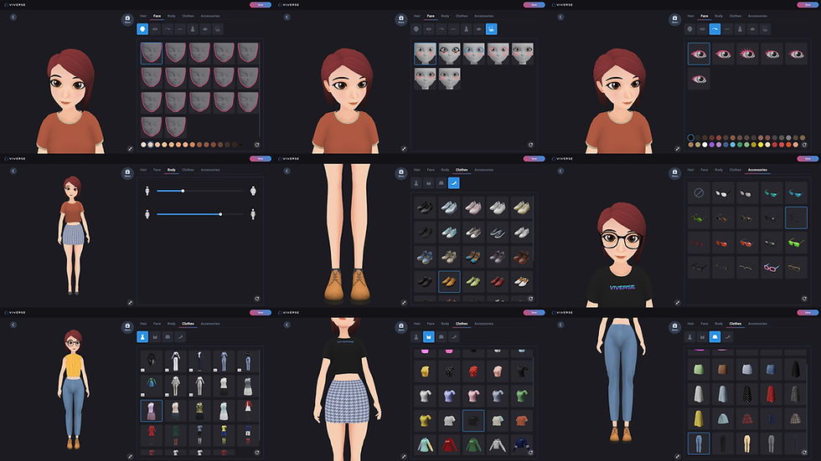Open Hair tab in face-shape panel
This screenshot has width=821, height=461.
[143, 16]
